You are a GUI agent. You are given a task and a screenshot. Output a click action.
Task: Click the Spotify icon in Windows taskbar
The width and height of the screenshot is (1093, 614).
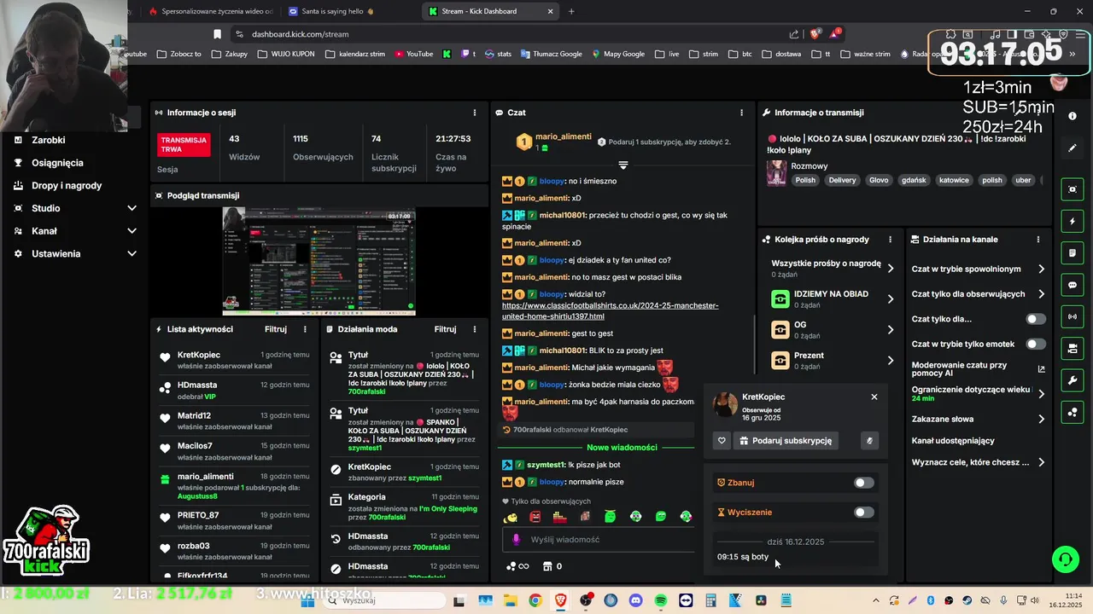[x=661, y=600]
